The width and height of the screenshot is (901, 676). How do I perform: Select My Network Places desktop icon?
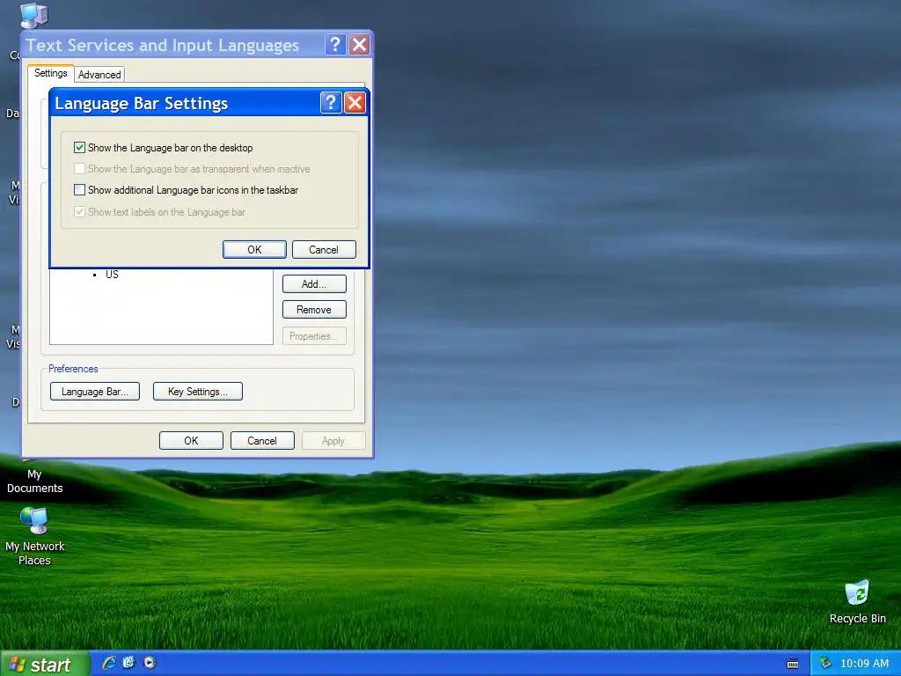pos(34,537)
